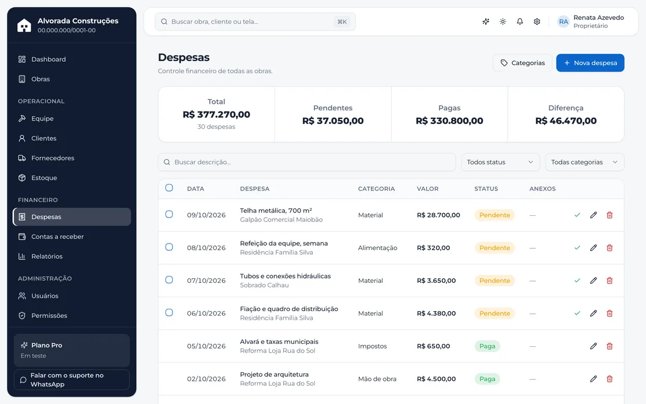Screen dimensions: 646x404
Task: Click the sparkle AI assistant icon
Action: 486,21
